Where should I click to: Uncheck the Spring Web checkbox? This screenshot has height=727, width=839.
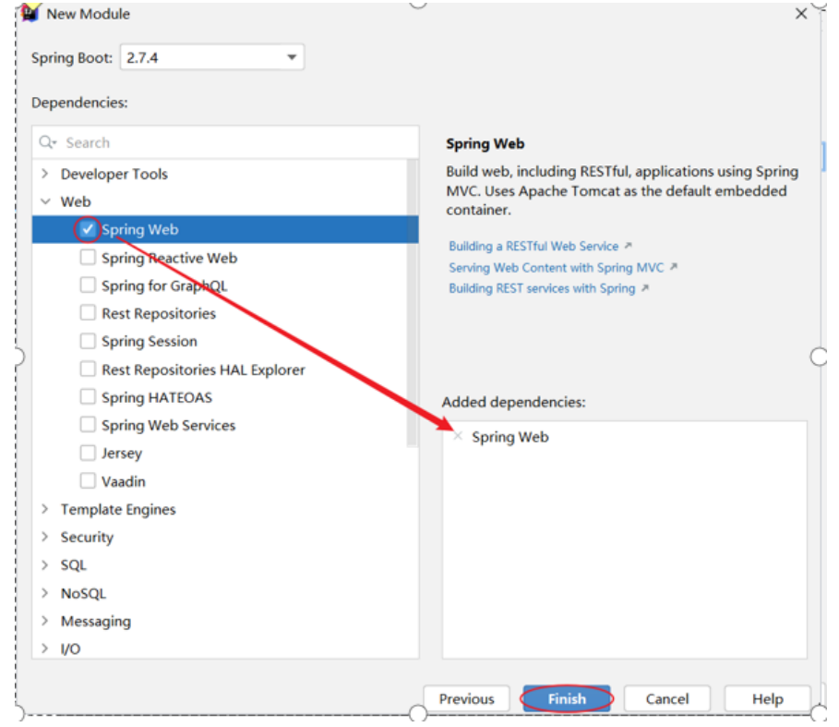87,229
